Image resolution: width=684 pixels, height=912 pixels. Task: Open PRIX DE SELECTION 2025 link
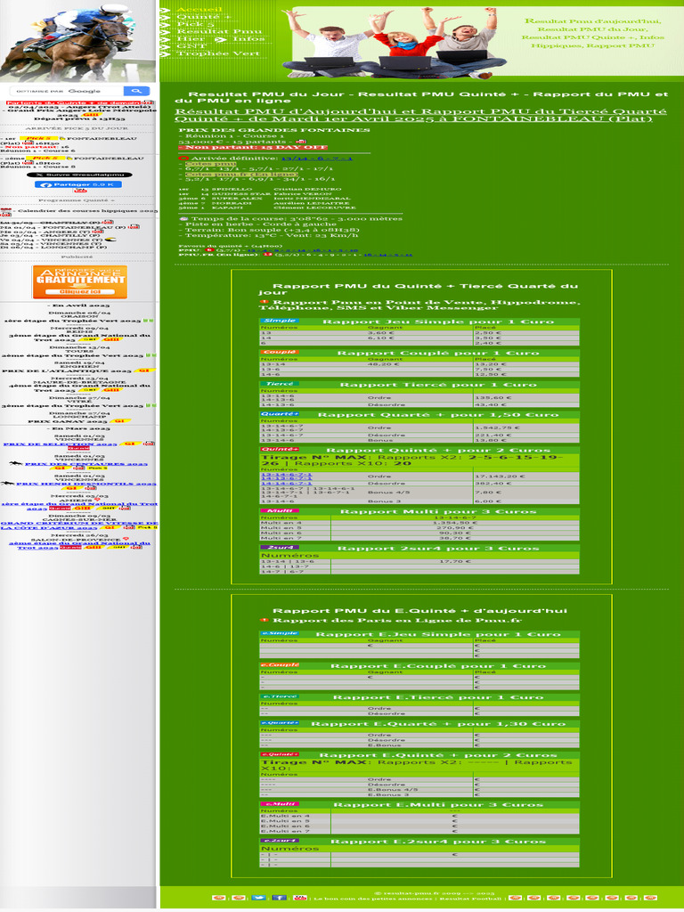(60, 444)
